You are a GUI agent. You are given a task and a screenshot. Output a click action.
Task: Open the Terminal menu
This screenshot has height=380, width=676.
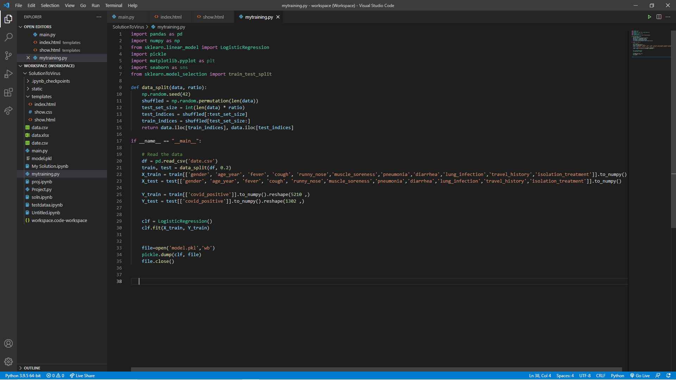click(x=113, y=5)
